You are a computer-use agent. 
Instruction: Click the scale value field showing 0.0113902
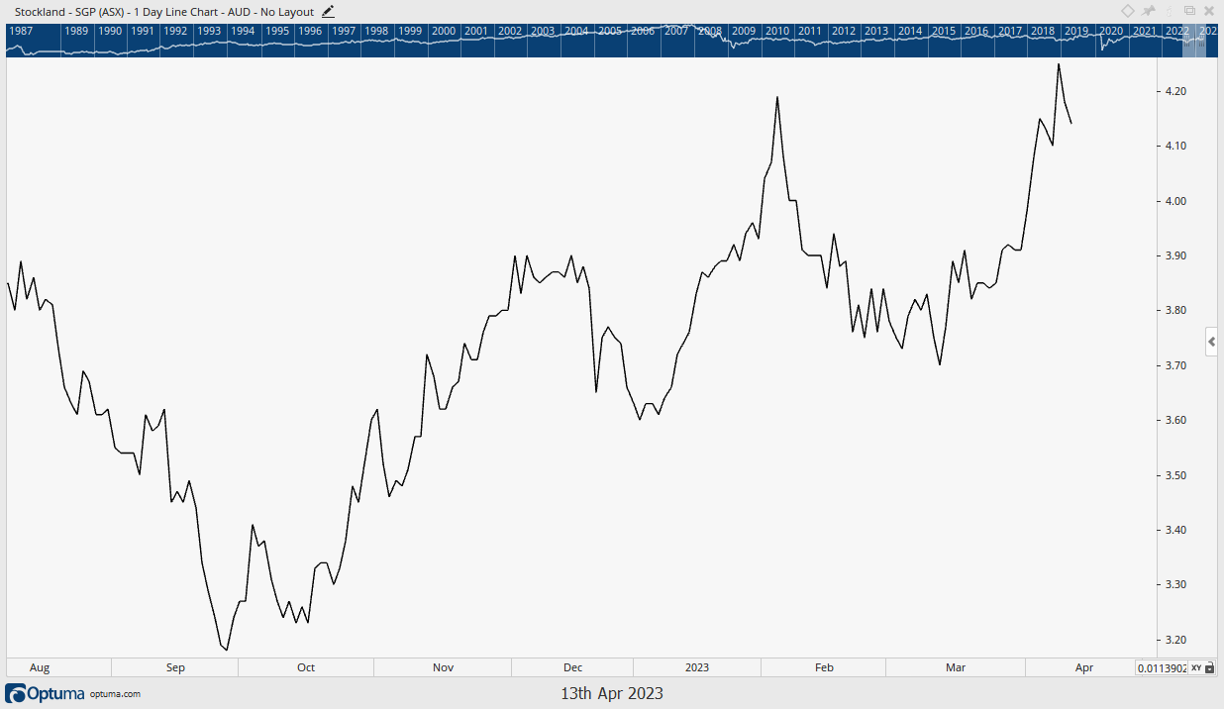[1162, 668]
